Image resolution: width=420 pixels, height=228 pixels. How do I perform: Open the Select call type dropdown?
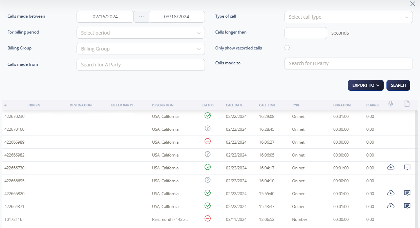(x=348, y=17)
